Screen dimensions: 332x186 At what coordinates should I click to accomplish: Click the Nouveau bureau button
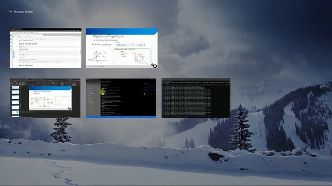coord(22,11)
